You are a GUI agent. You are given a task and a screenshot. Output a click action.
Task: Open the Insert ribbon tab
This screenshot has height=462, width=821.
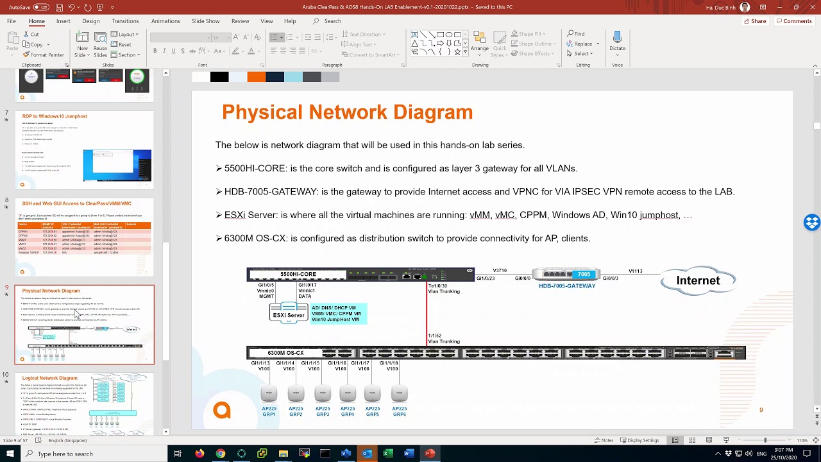(x=63, y=21)
